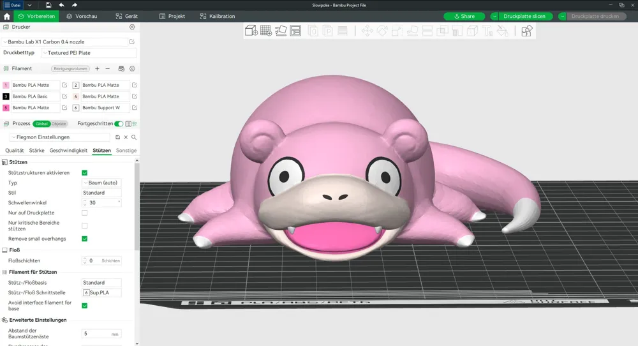
Task: Click the Share button
Action: [464, 17]
